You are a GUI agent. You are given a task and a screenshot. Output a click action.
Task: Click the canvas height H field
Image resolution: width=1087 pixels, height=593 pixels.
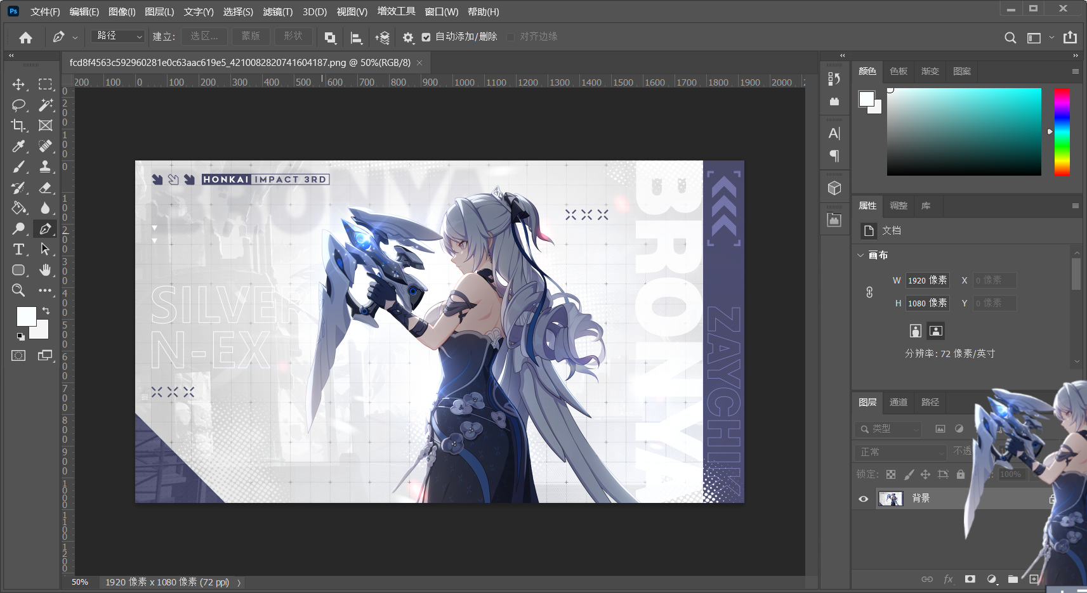point(927,303)
